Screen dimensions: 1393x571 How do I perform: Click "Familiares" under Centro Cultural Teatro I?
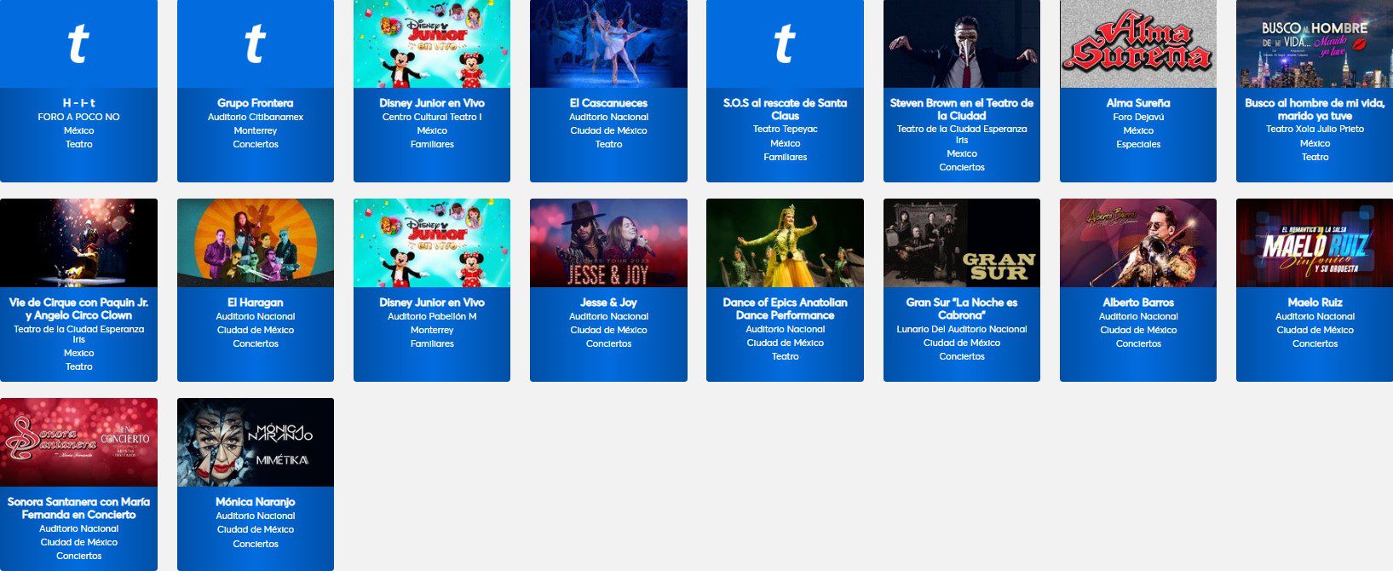(432, 144)
